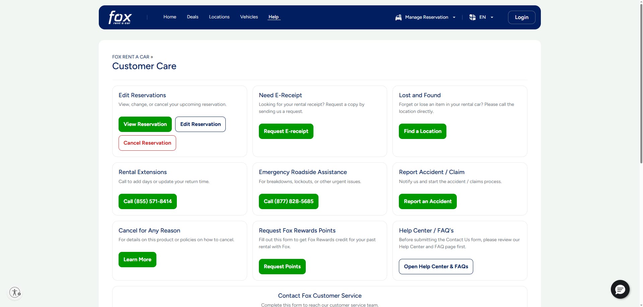The image size is (643, 307).
Task: Click the EN language label
Action: (x=483, y=17)
